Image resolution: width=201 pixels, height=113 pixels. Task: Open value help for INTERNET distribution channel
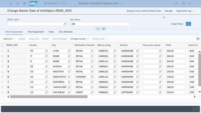pyautogui.click(x=92, y=77)
